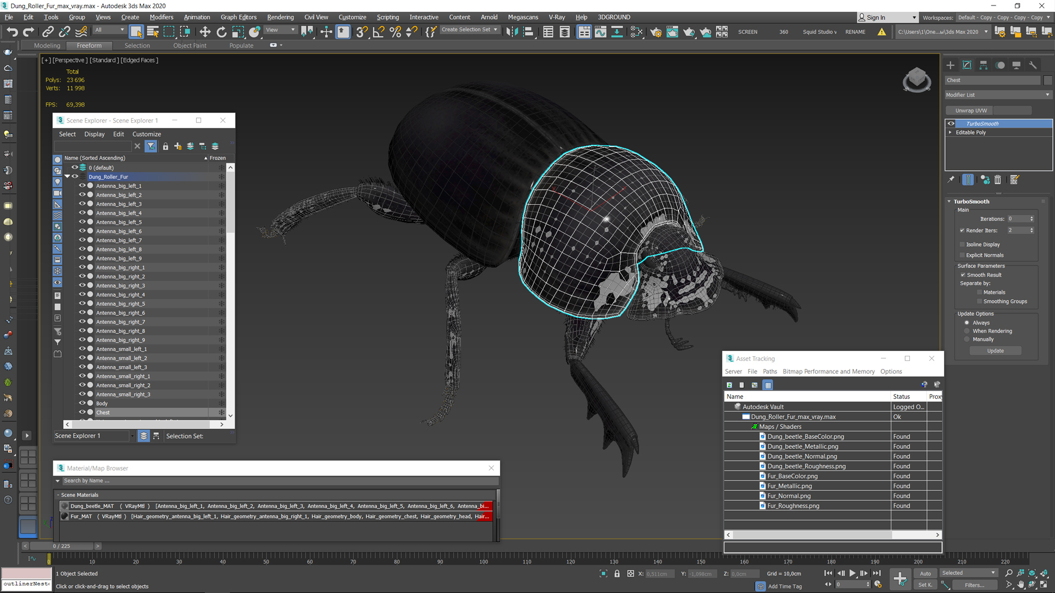Activate the Select and Scale tool
Viewport: 1055px width, 593px height.
(238, 32)
